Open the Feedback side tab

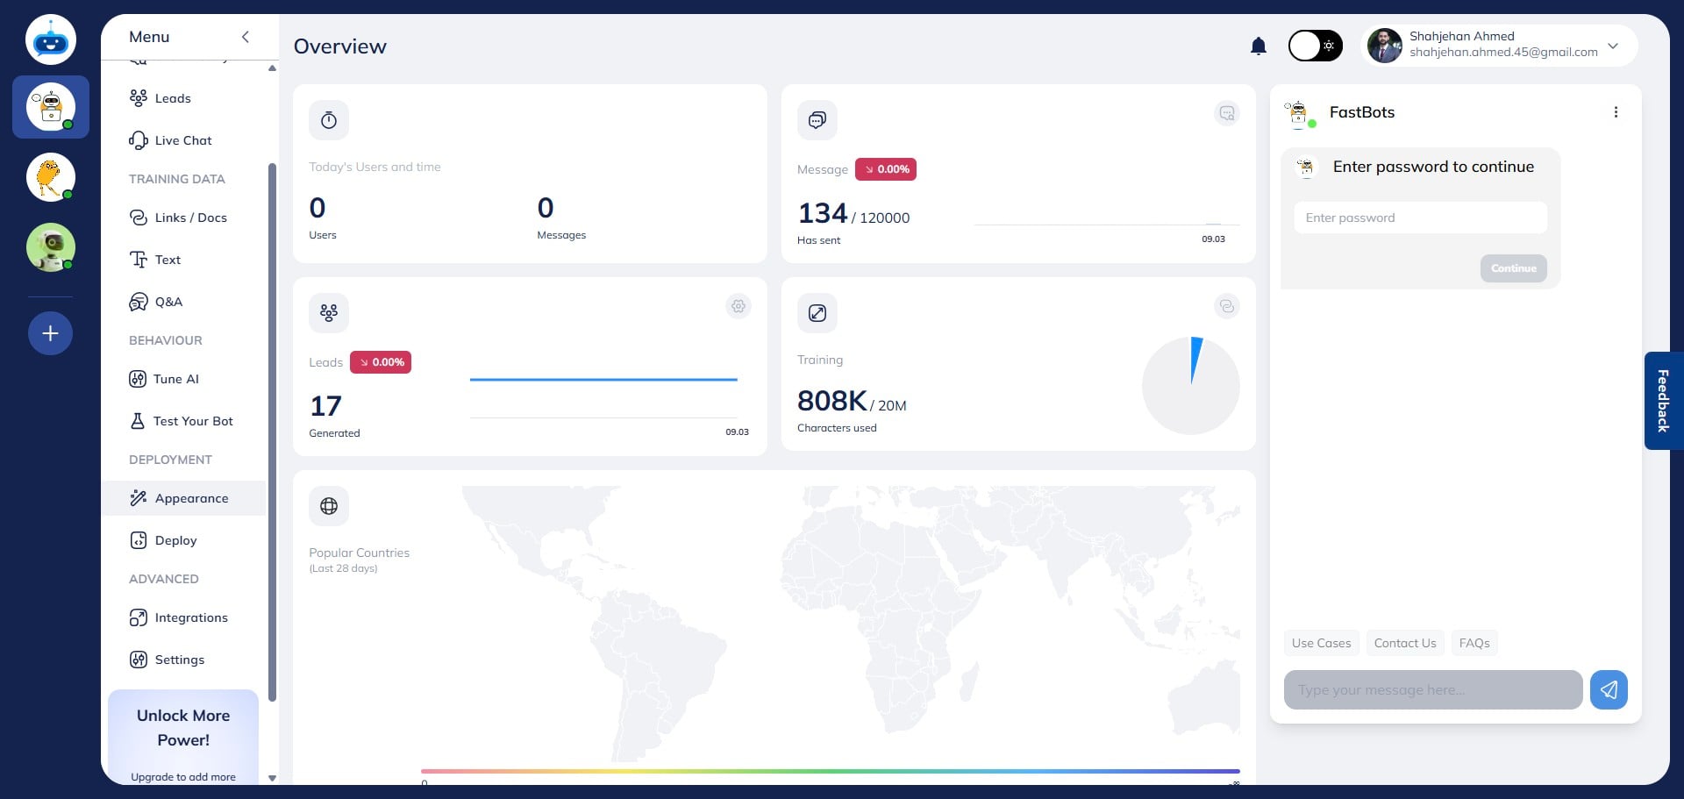pyautogui.click(x=1663, y=401)
